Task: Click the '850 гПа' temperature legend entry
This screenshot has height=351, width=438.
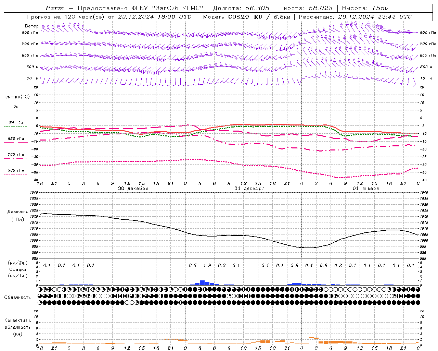Action: point(16,139)
